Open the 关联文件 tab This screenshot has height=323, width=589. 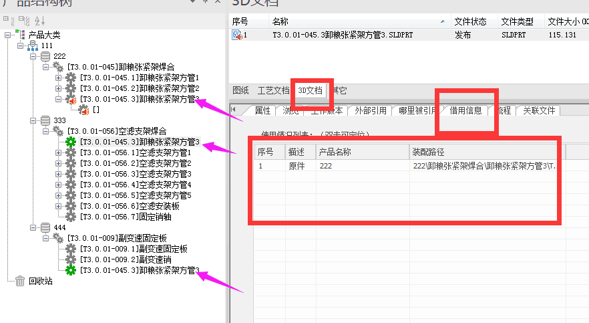(539, 110)
